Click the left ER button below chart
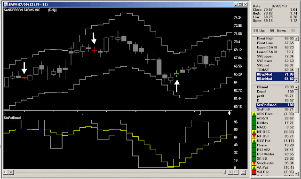The height and width of the screenshot is (179, 301). [6, 172]
